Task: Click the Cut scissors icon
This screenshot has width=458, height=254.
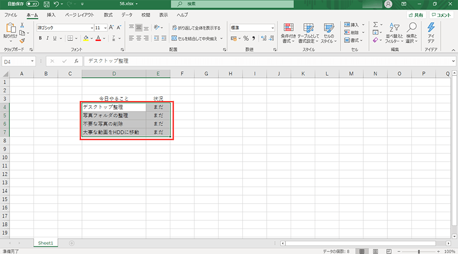Action: (x=22, y=25)
